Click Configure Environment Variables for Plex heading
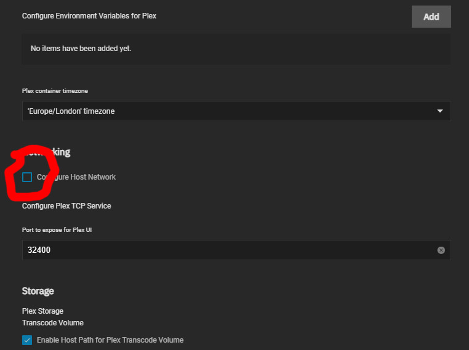This screenshot has width=469, height=350. tap(89, 16)
